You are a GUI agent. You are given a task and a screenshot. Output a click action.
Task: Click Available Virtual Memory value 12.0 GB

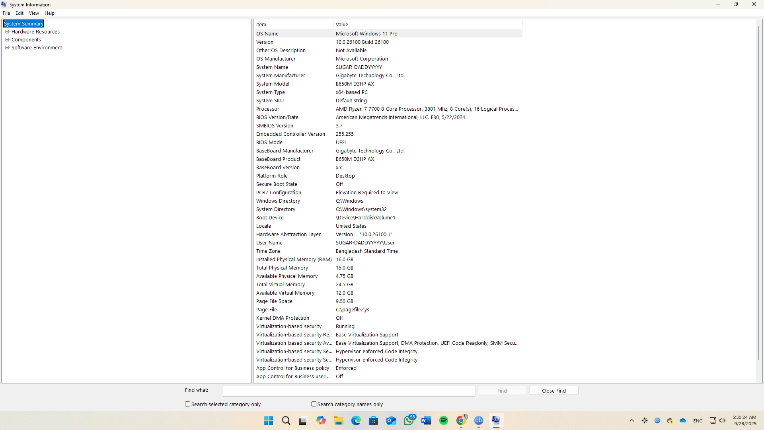(344, 293)
